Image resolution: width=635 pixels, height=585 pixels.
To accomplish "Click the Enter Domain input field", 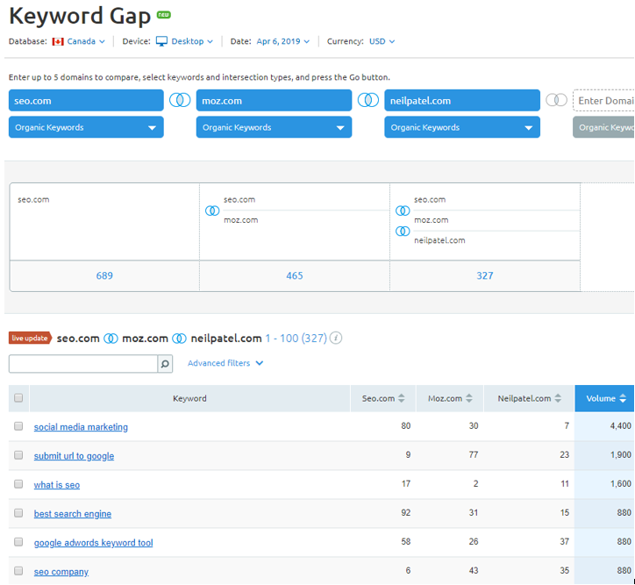I will coord(603,100).
